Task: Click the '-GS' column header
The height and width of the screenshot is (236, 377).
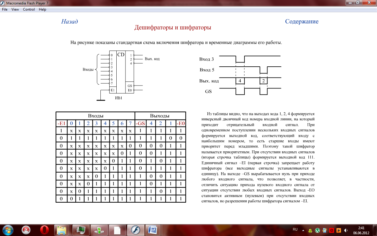Action: point(140,123)
